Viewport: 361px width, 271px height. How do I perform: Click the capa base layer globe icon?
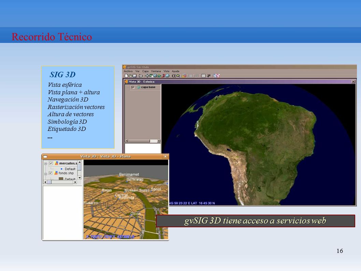[139, 87]
